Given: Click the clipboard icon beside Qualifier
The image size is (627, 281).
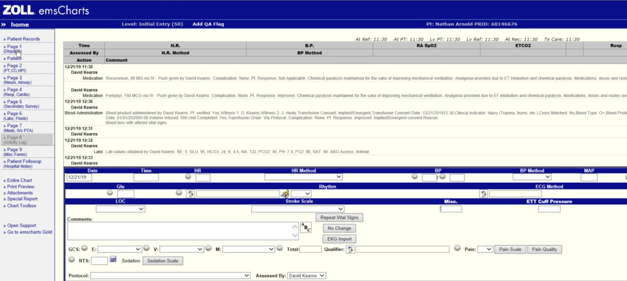Looking at the screenshot, I should [x=350, y=249].
